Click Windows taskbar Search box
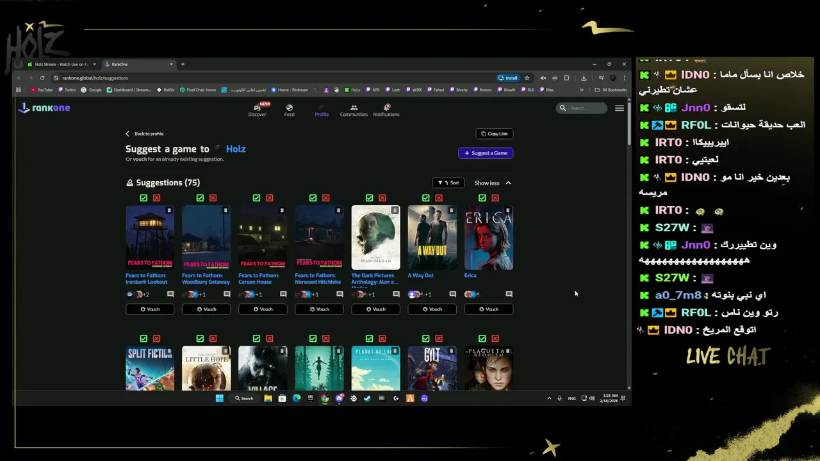Viewport: 820px width, 461px height. [244, 398]
